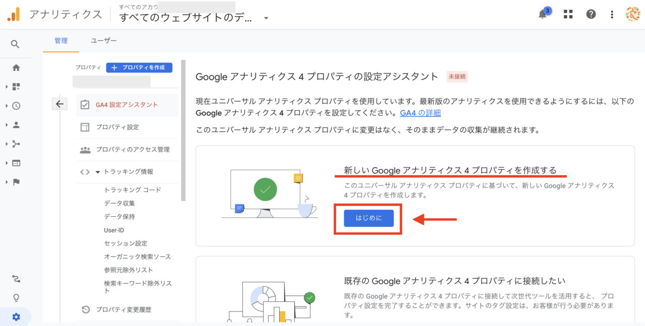Open データ保持 submenu item

[x=119, y=216]
